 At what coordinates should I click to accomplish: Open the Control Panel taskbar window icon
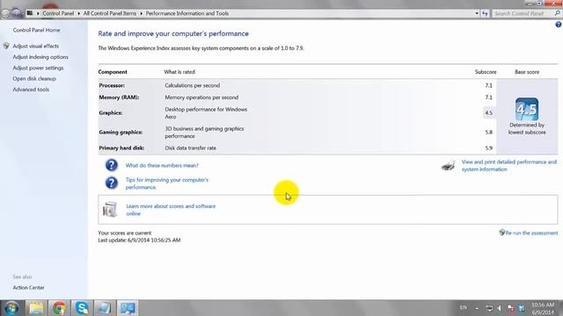[128, 308]
